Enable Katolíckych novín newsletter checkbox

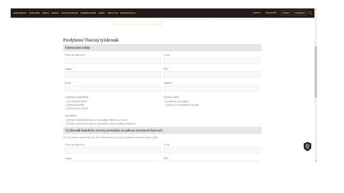(67, 120)
